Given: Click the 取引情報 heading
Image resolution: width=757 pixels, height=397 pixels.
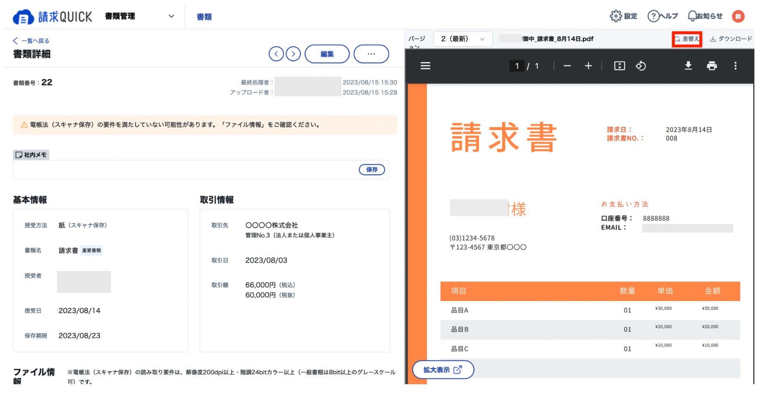Looking at the screenshot, I should 217,200.
